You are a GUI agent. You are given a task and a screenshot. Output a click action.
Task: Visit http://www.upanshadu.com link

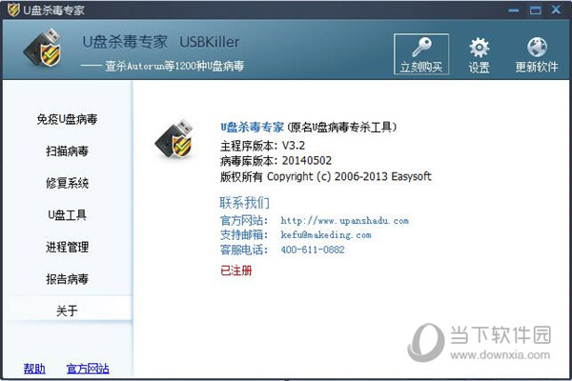tap(345, 221)
